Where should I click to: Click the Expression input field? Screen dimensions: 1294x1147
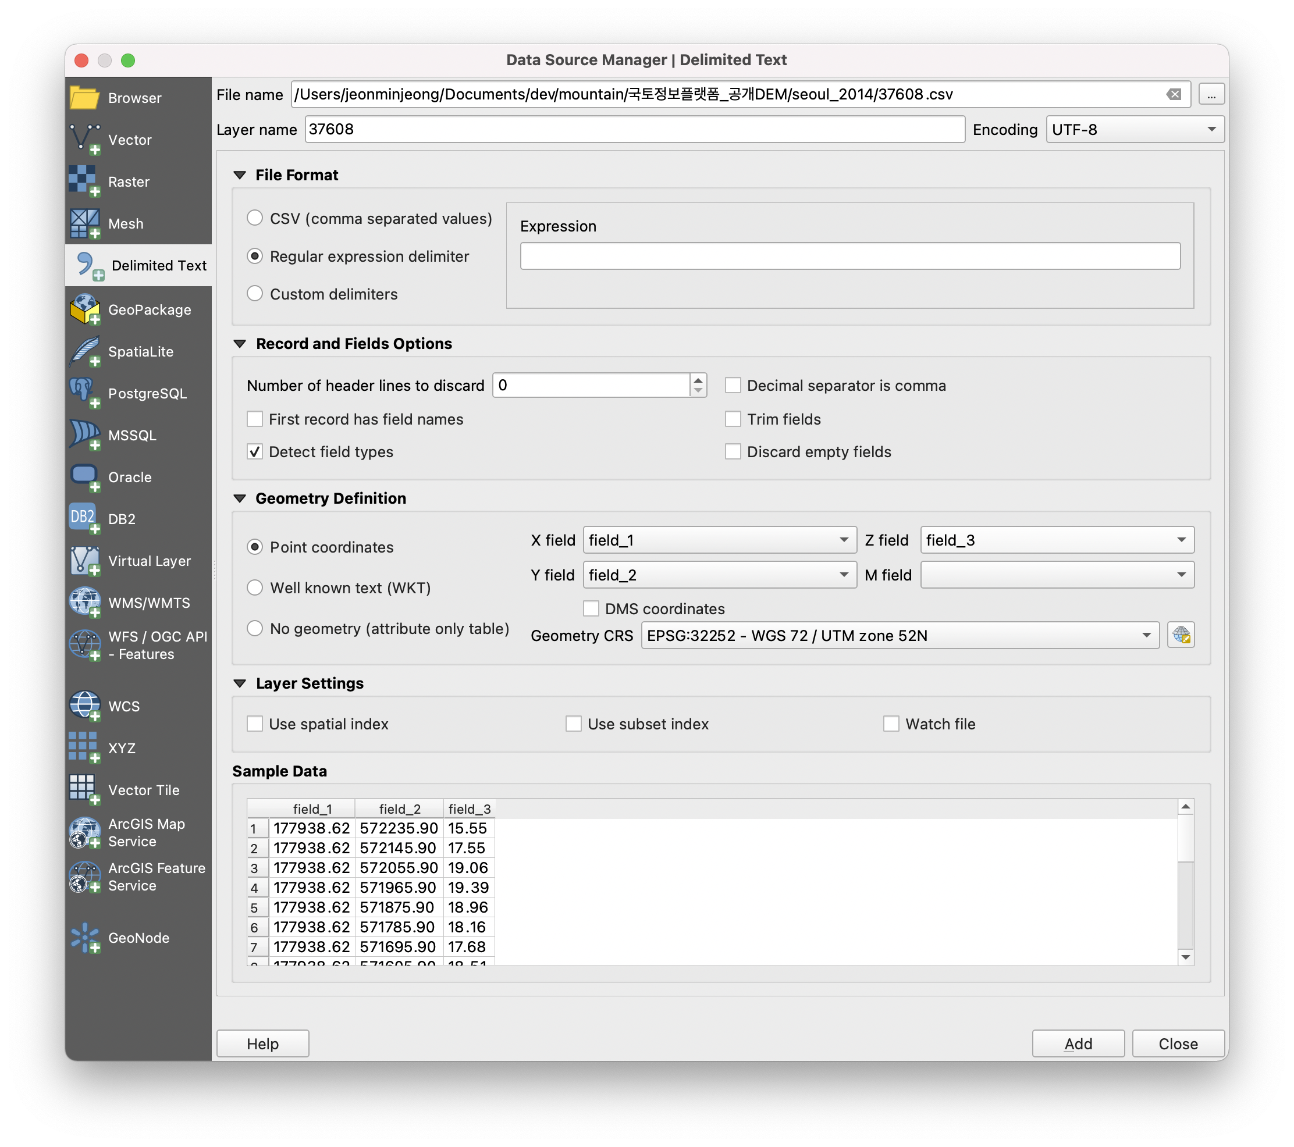(849, 257)
